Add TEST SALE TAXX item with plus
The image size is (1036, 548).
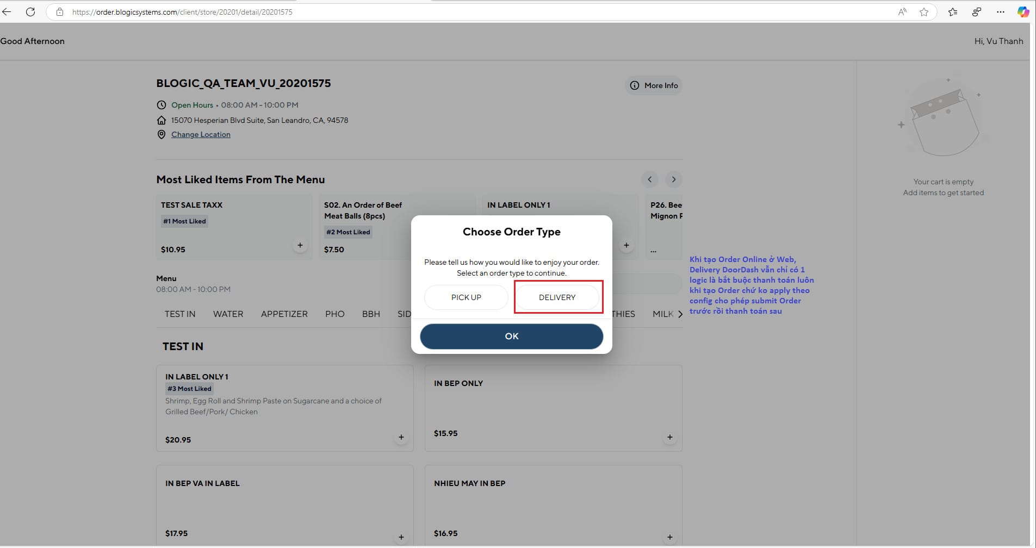[x=300, y=245]
